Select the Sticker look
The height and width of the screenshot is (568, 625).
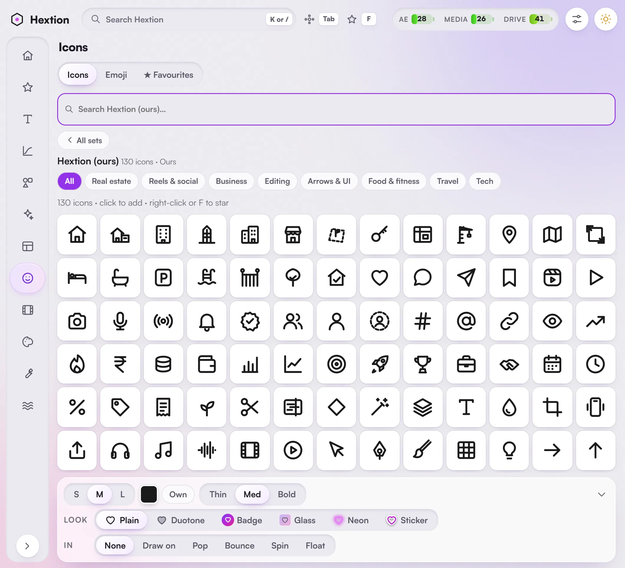pos(407,520)
